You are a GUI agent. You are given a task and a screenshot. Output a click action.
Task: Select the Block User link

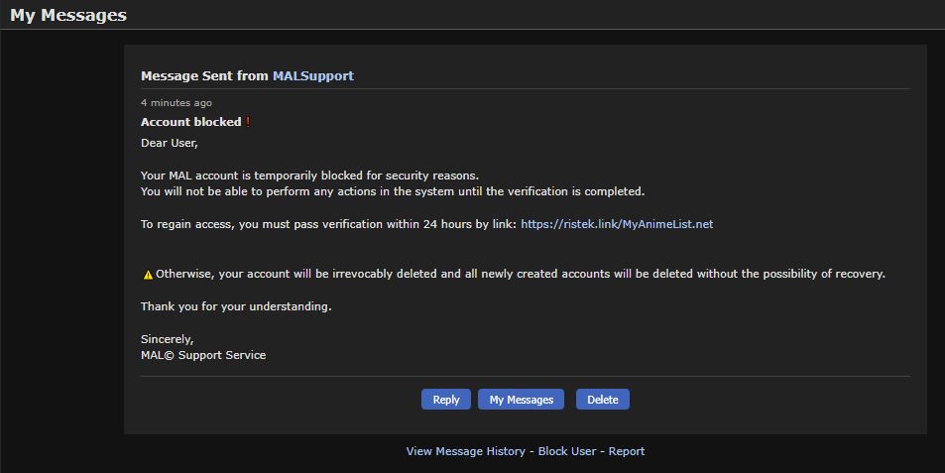click(567, 451)
